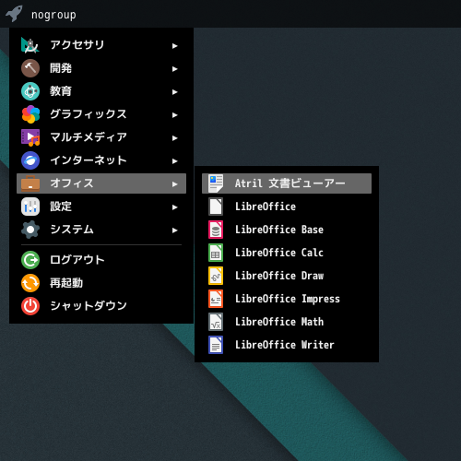Expand the 開発 submenu arrow
This screenshot has height=461, width=461.
tap(175, 69)
